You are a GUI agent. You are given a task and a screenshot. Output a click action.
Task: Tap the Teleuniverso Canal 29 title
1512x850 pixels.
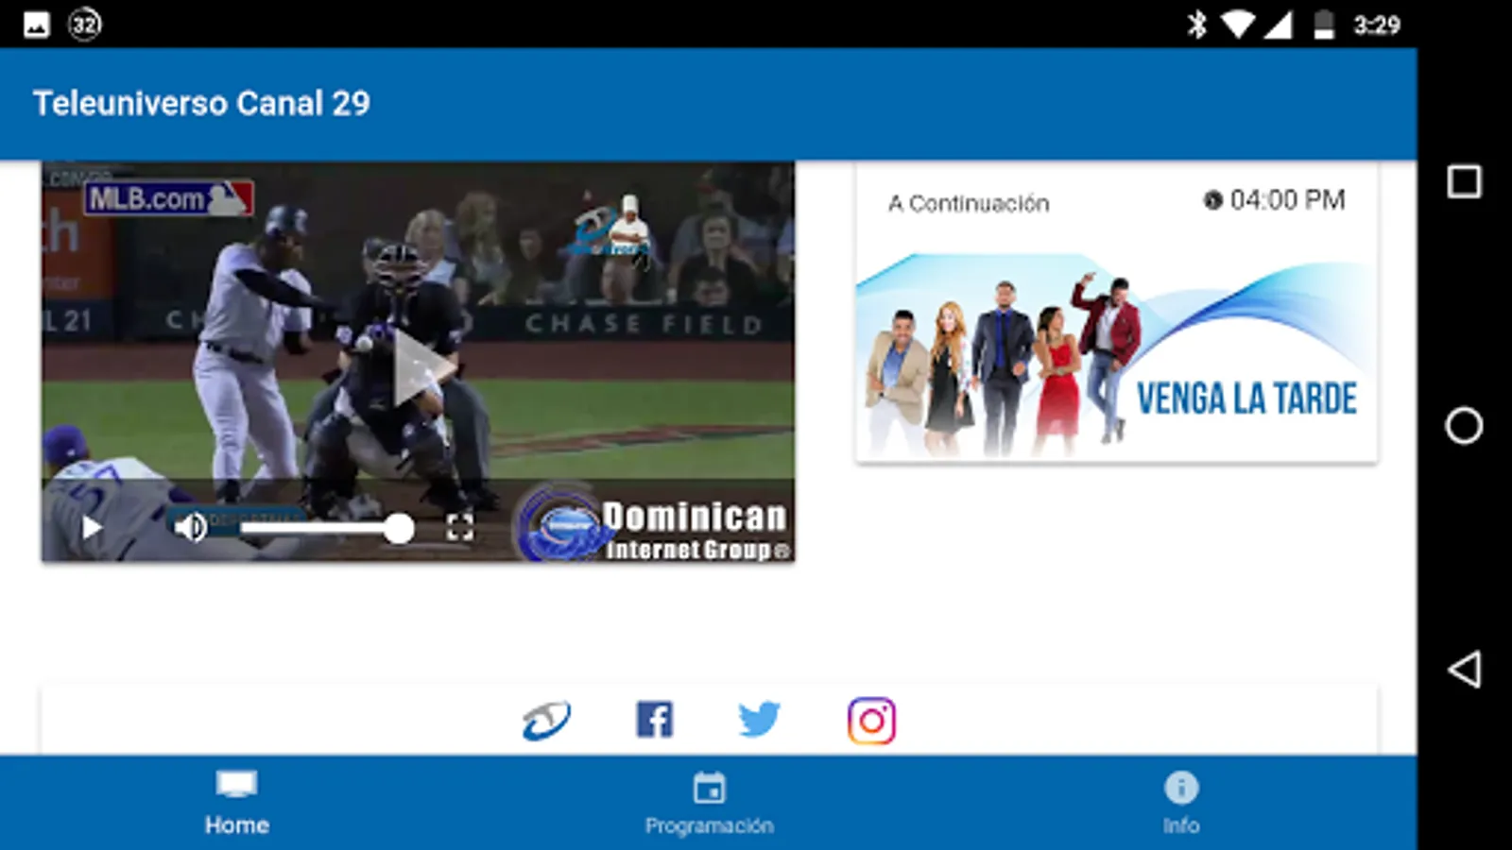[201, 103]
